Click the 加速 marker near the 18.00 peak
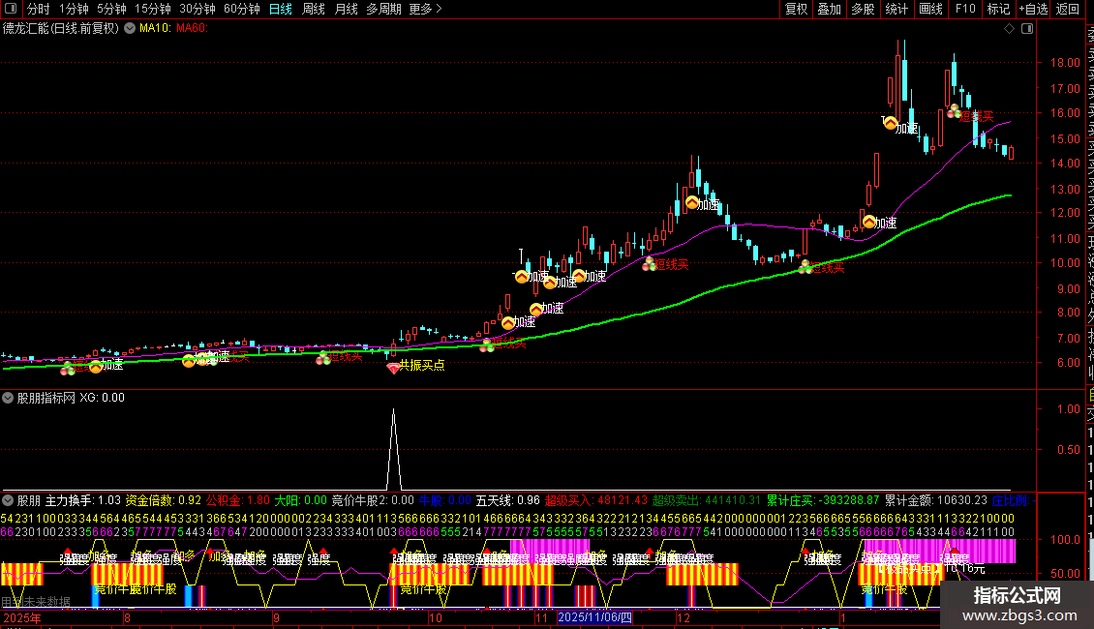 point(891,124)
